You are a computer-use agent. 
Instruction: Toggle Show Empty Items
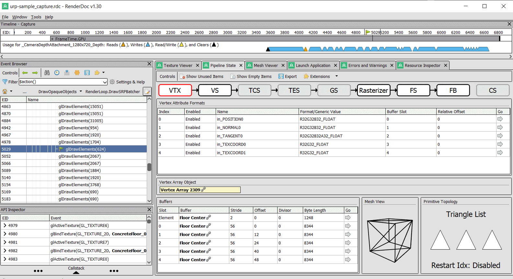[251, 77]
